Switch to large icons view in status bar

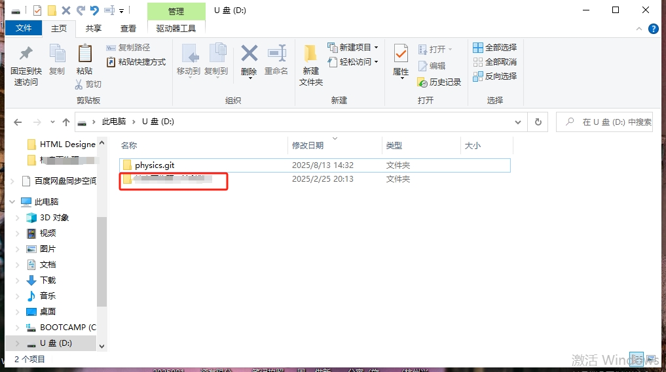click(x=651, y=360)
